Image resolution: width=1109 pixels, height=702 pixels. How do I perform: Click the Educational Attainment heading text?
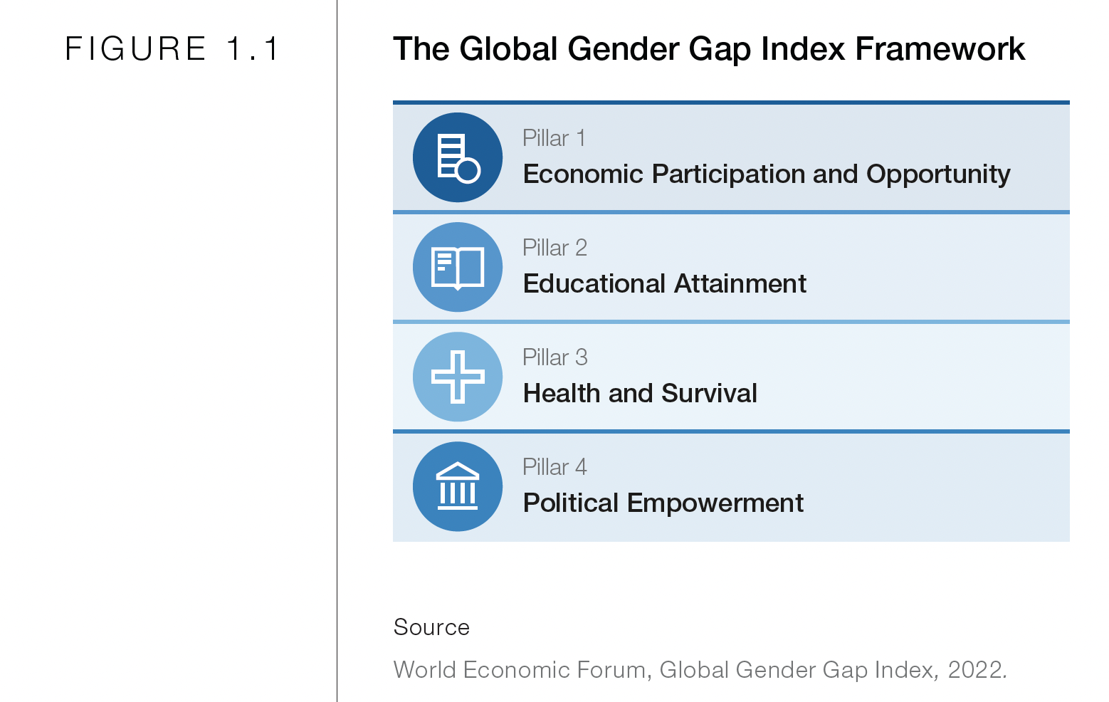664,284
